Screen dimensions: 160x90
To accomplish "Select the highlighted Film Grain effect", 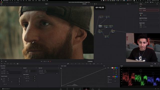I will [149, 10].
